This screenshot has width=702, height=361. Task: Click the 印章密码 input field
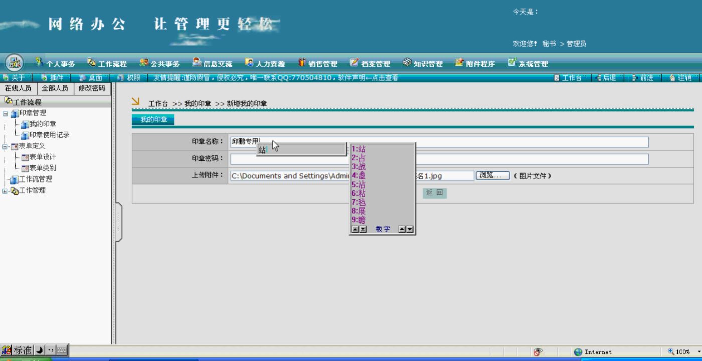click(x=439, y=159)
